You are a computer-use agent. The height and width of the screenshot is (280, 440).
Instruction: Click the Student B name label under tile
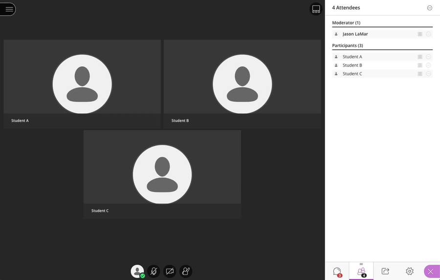[180, 120]
